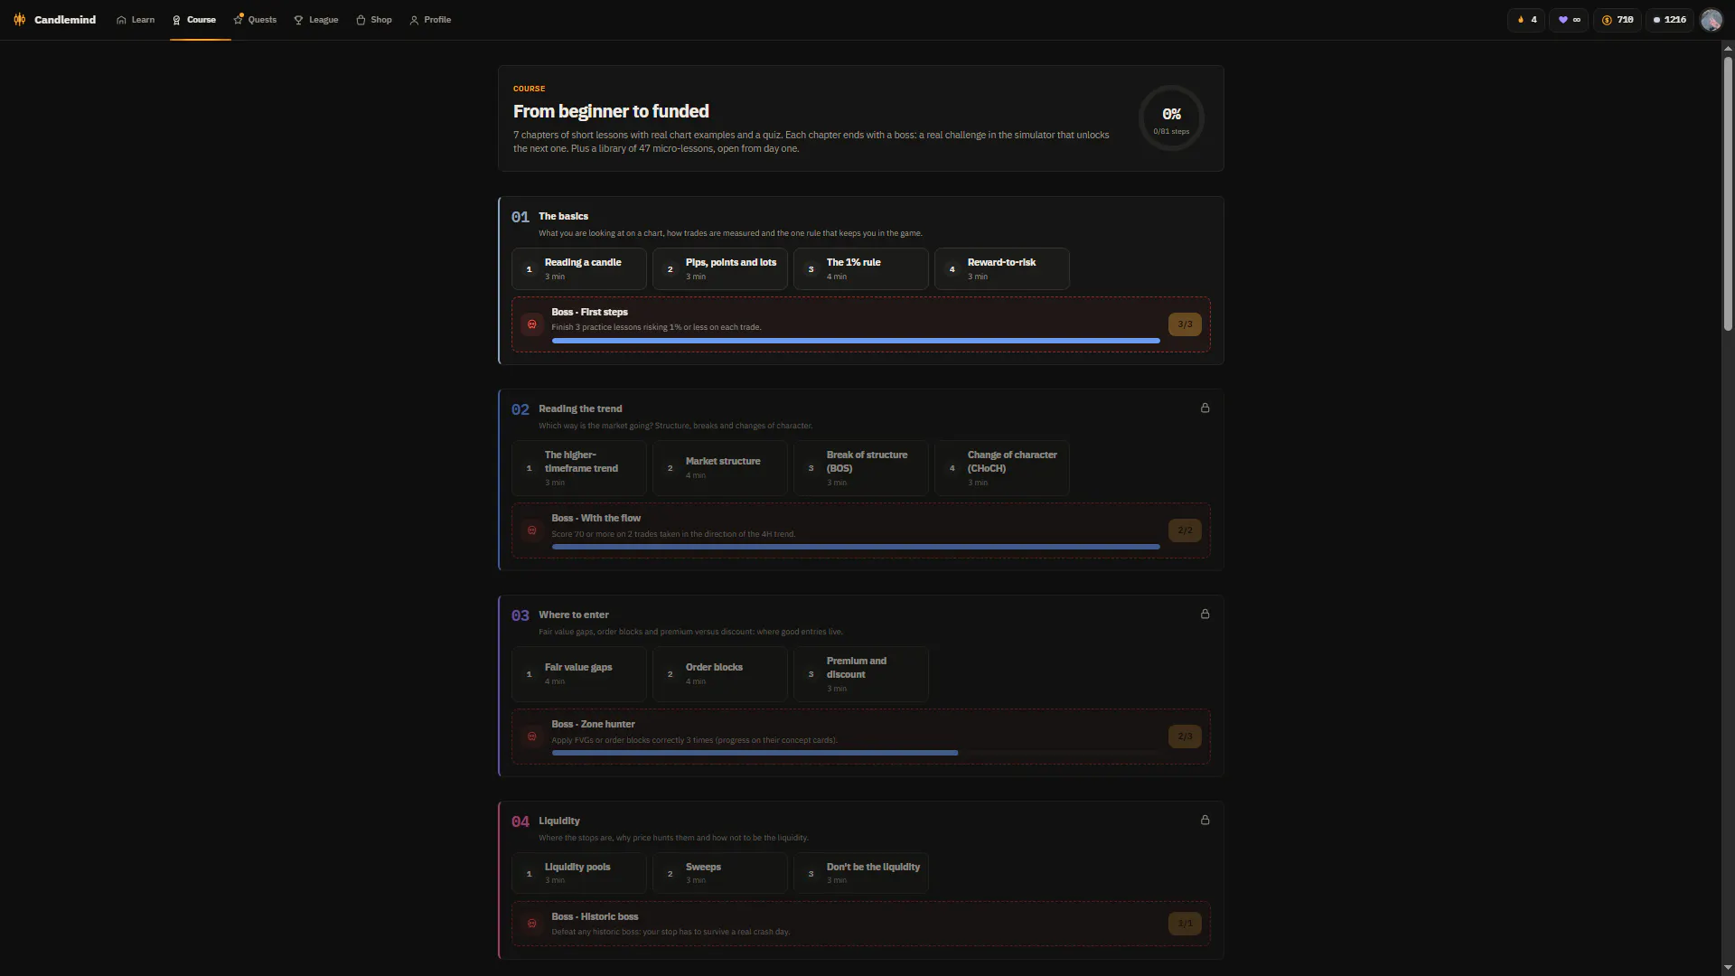Open the Reward-to-risk lesson
This screenshot has height=976, width=1735.
coord(1002,269)
